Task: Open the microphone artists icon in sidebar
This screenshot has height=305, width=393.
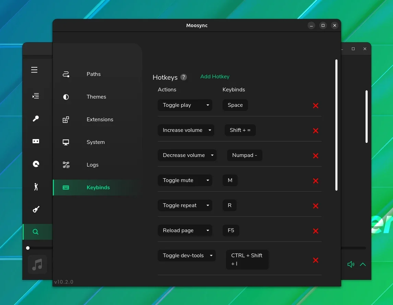Action: click(36, 118)
